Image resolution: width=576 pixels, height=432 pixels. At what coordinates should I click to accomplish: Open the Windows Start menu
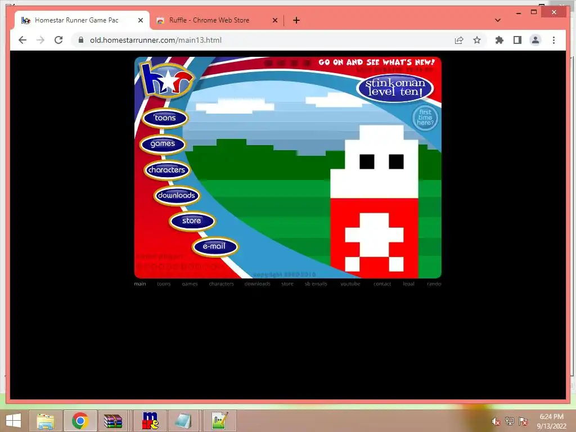(x=13, y=421)
